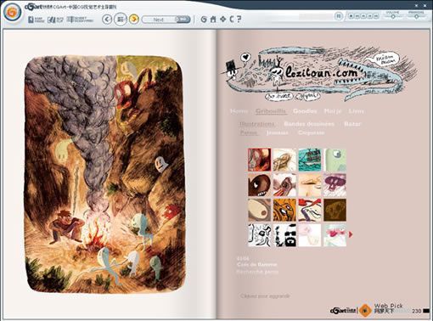Click the home icon in toolbar
This screenshot has width=433, height=321.
[x=213, y=20]
